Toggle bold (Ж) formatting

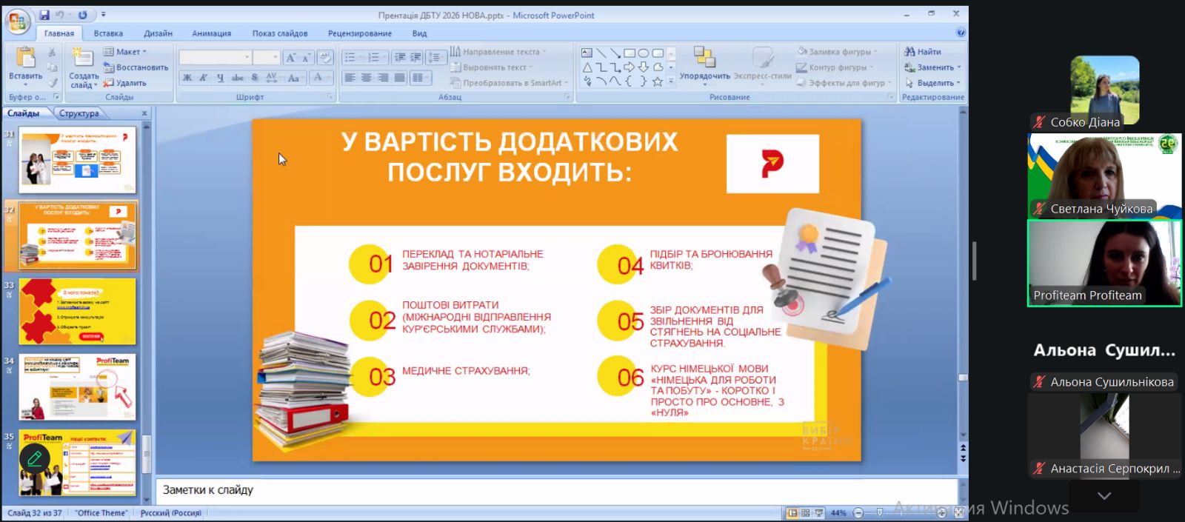[187, 78]
